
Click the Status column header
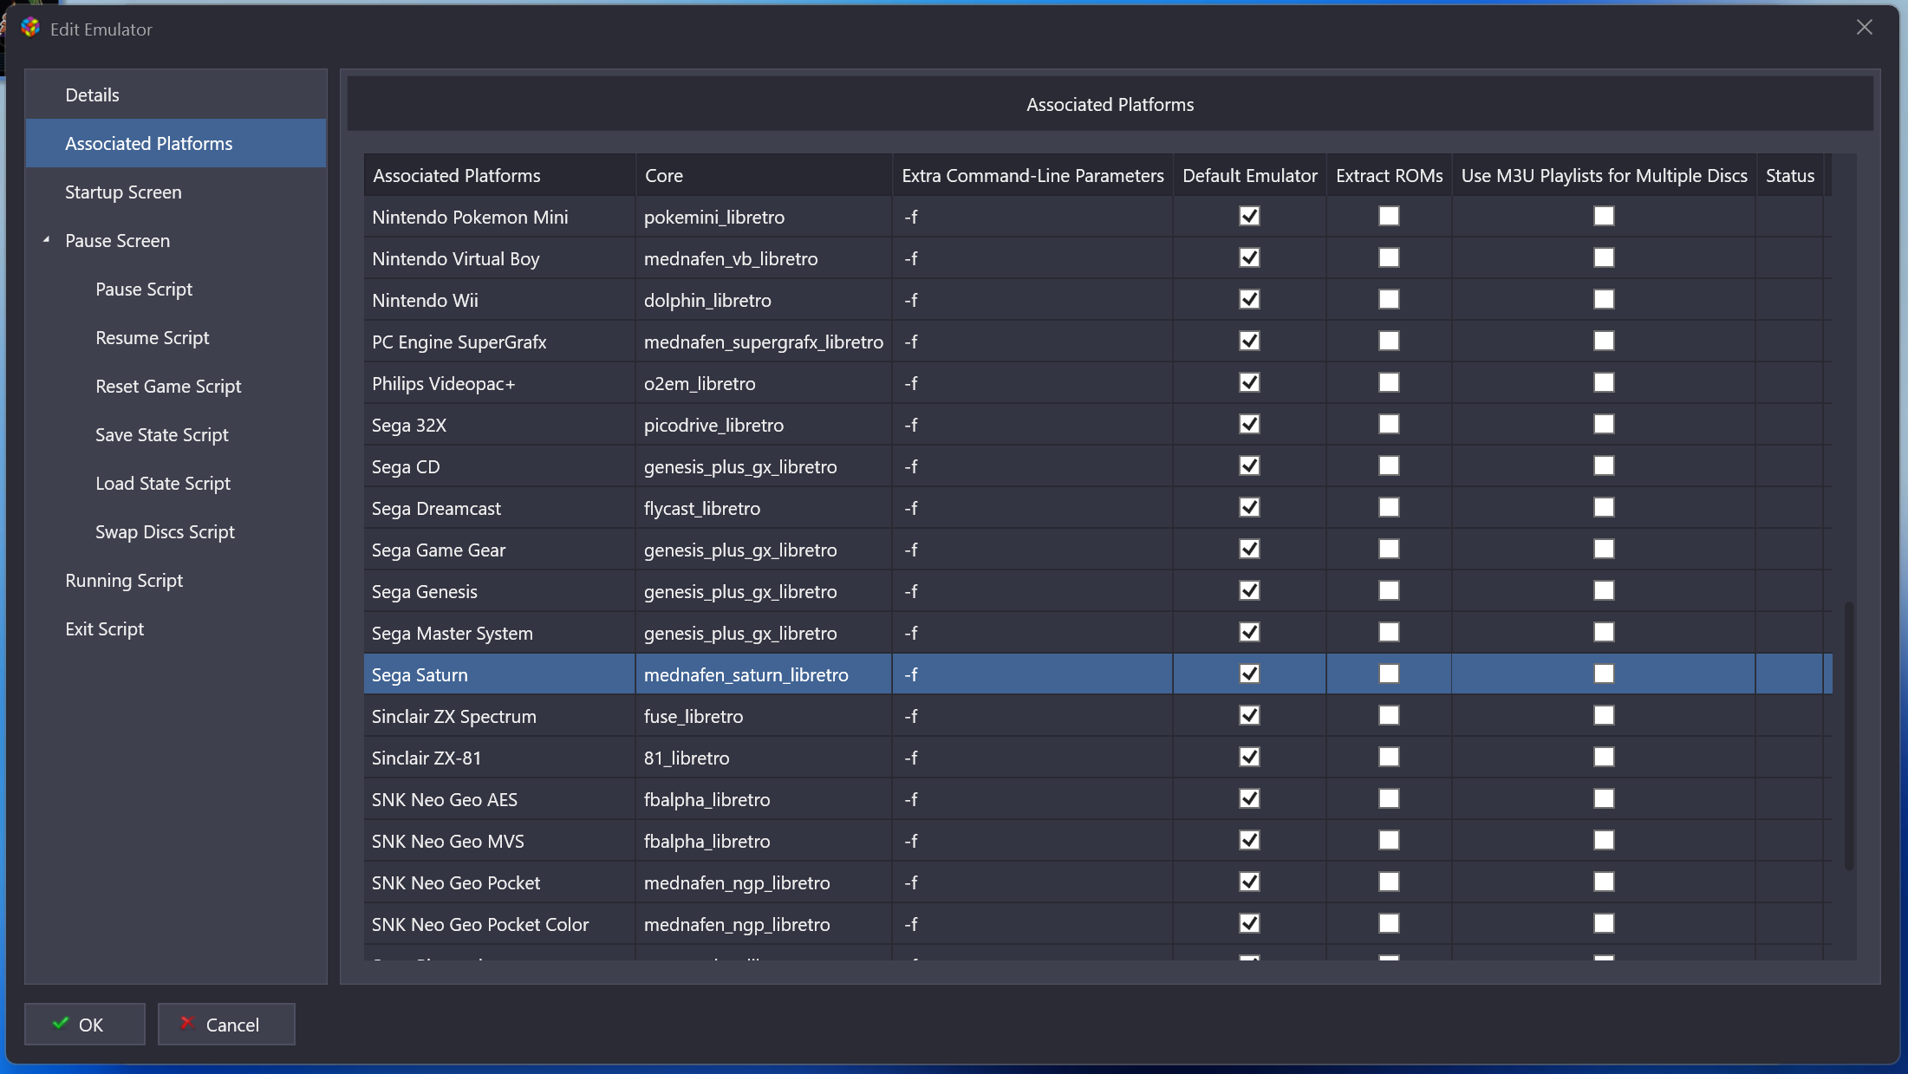pyautogui.click(x=1790, y=175)
